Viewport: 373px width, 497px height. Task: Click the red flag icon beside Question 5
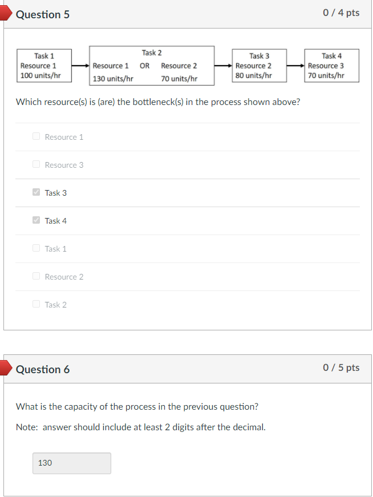pyautogui.click(x=6, y=13)
